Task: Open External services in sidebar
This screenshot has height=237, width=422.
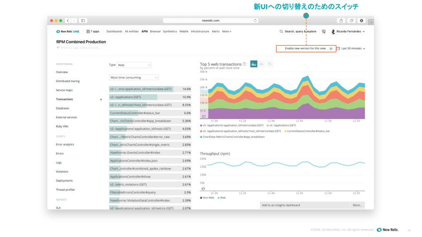Action: [66, 118]
